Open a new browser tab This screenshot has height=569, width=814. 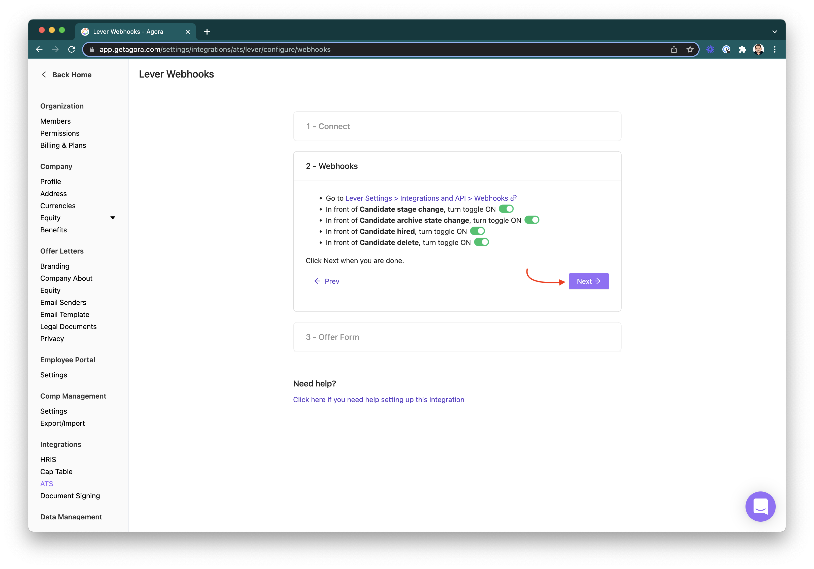[x=207, y=32]
